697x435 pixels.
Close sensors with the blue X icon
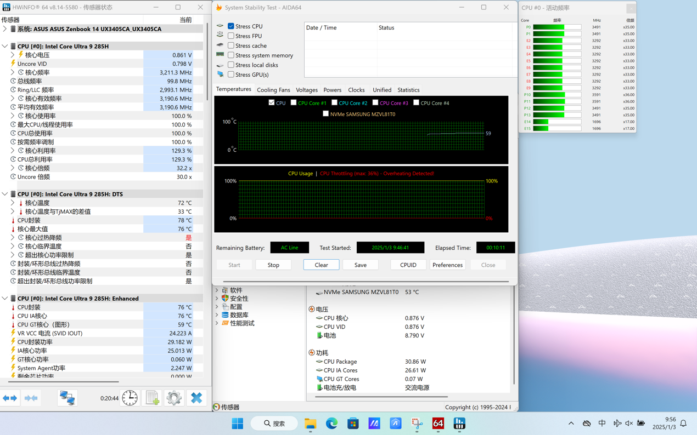coord(196,398)
